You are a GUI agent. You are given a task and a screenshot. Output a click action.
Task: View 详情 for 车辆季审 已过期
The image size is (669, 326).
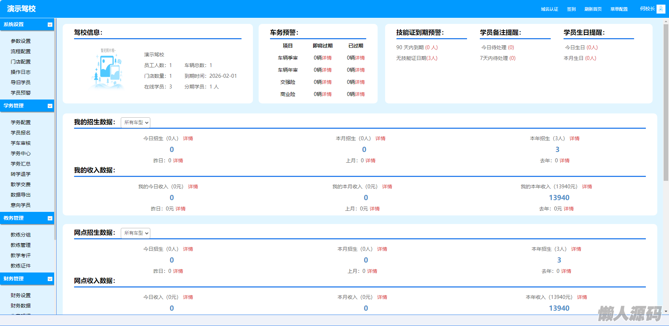(x=360, y=58)
